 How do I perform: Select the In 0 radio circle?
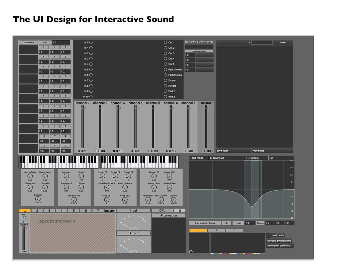(x=91, y=42)
